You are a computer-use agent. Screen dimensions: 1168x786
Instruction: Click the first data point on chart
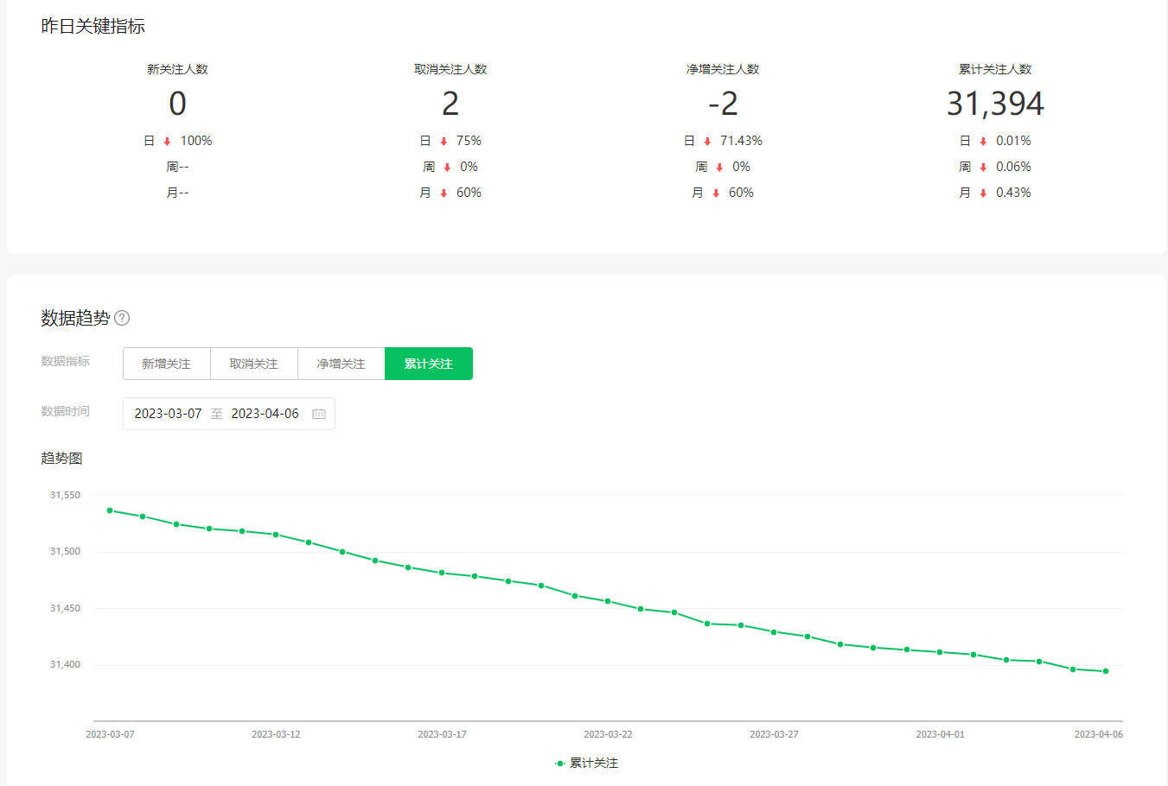point(110,510)
